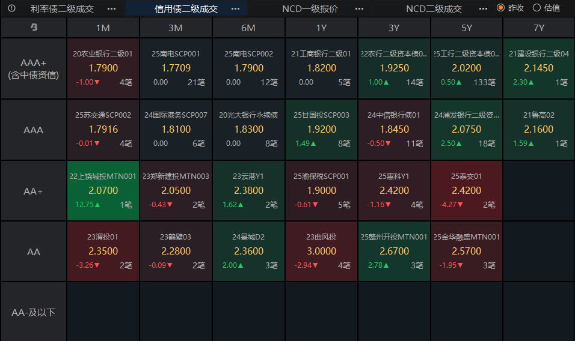Viewport: 575px width, 341px height.
Task: Open the 25甘国投SCP003 bond cell
Action: coord(321,130)
